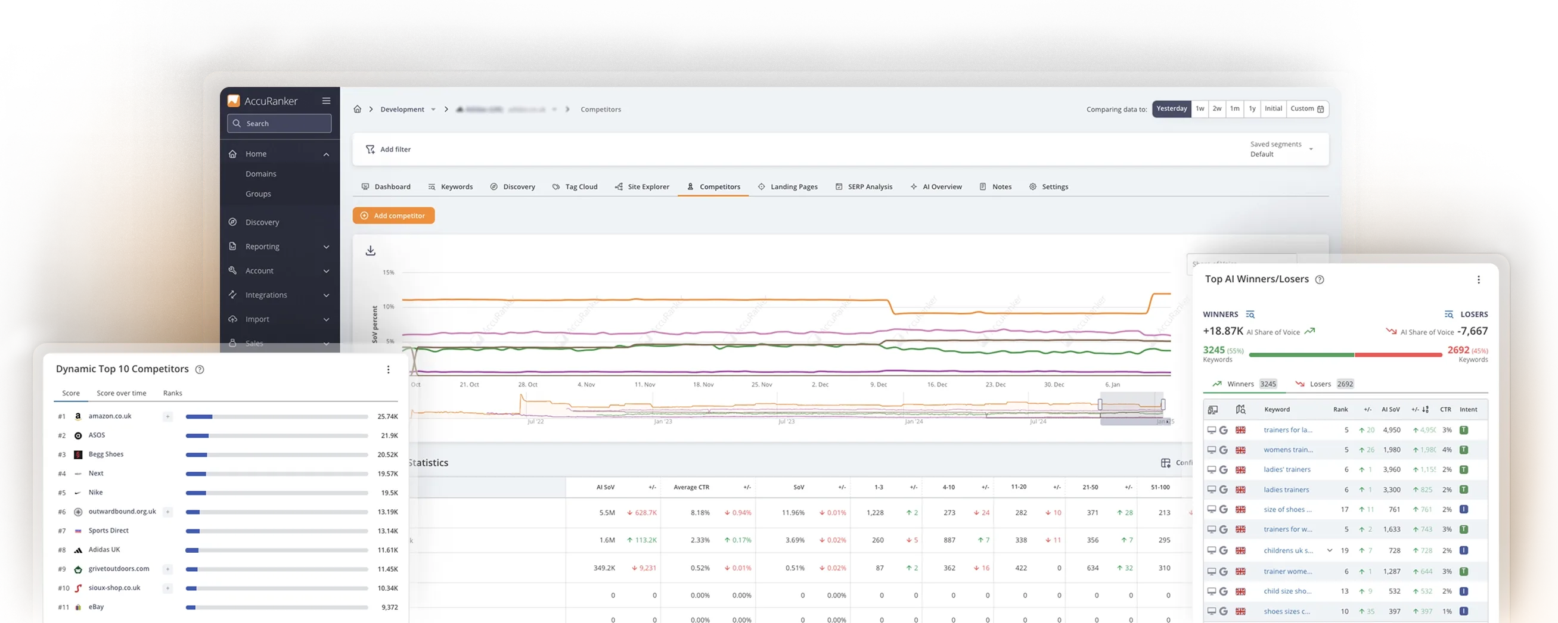Screen dimensions: 1558x623
Task: Open Dynamic Top 10 Competitors options menu
Action: (x=388, y=369)
